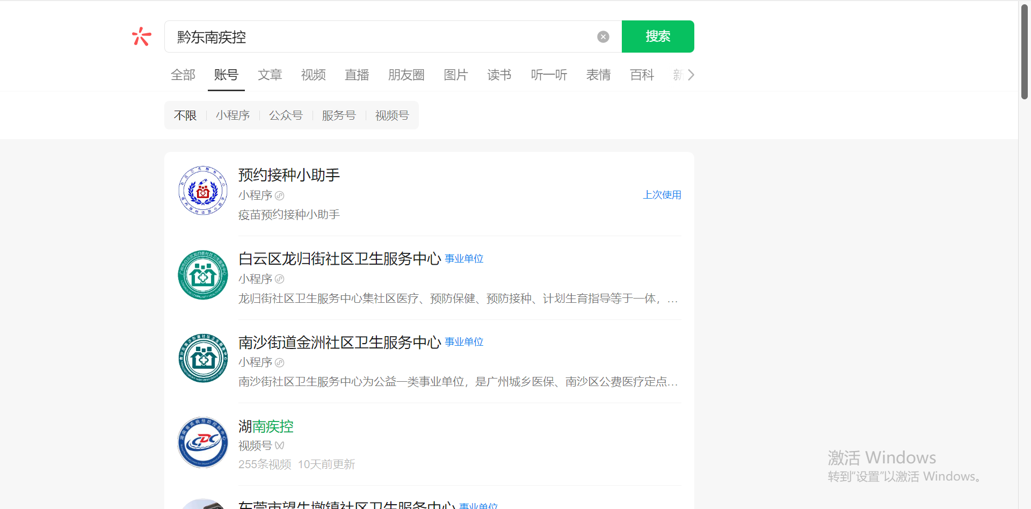1031x509 pixels.
Task: Clear the search box text
Action: coord(603,37)
